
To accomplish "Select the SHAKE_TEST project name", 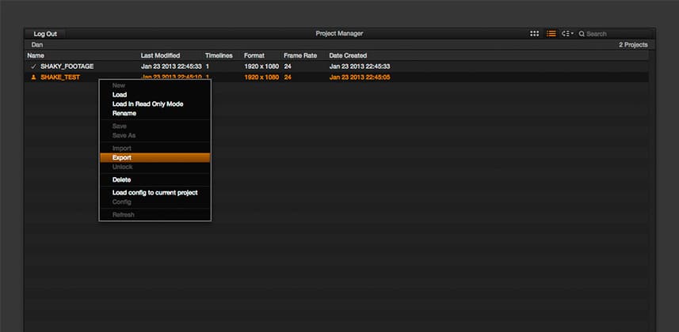I will pos(60,77).
